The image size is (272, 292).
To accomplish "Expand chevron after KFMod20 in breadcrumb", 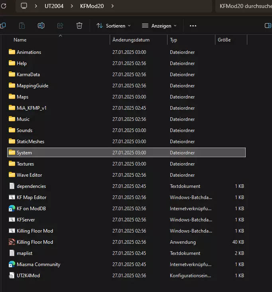I will click(x=112, y=6).
